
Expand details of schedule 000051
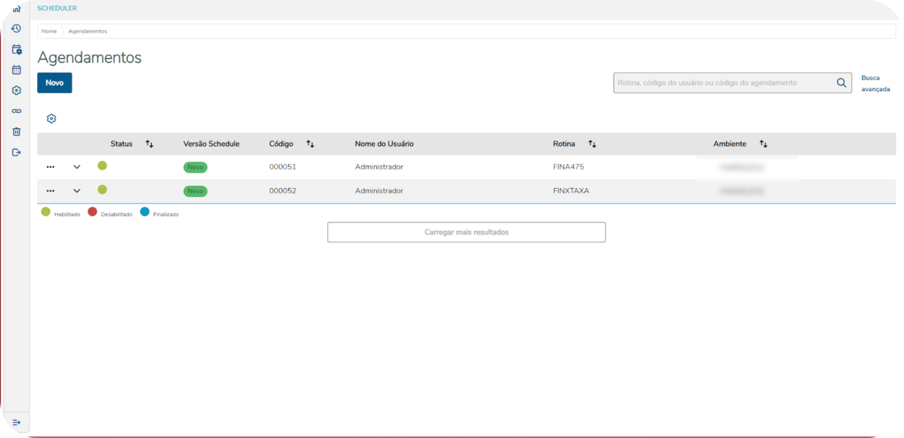[77, 167]
